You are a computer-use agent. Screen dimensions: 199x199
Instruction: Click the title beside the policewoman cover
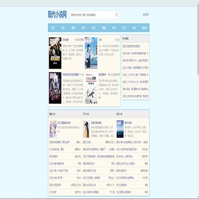click(100, 40)
